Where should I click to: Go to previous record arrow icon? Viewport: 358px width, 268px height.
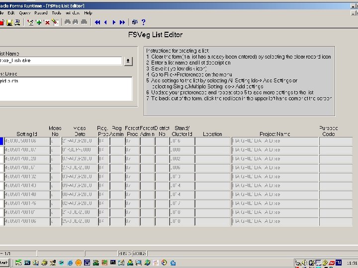click(x=105, y=22)
